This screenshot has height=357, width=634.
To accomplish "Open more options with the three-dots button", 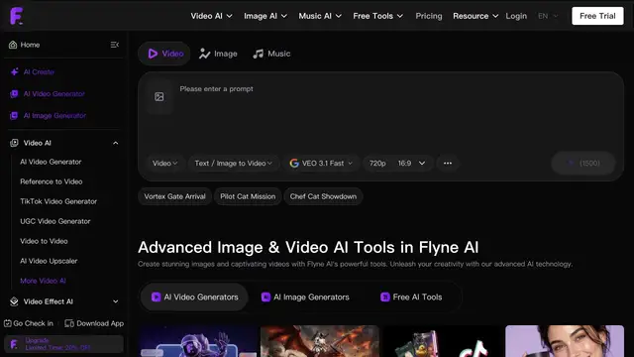I will (448, 163).
